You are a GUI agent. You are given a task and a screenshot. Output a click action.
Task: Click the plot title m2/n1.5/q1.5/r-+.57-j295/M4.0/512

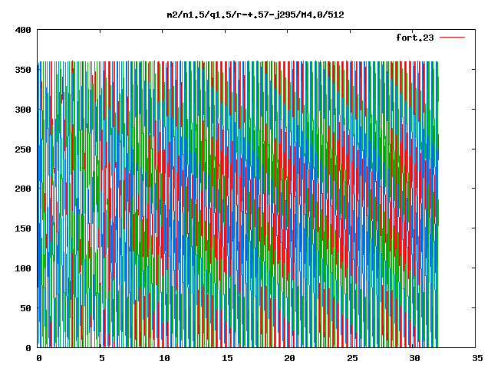(x=255, y=15)
